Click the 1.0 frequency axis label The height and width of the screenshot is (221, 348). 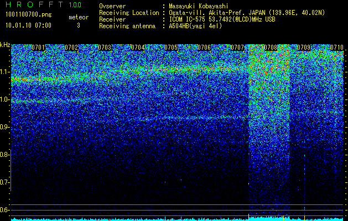pos(5,99)
